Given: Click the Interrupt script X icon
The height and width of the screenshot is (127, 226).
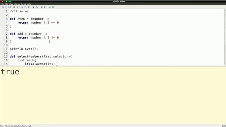Looking at the screenshot, I should coord(53,7).
